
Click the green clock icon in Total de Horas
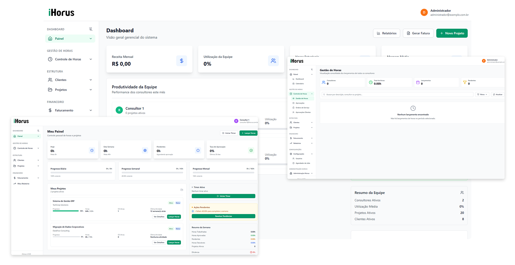tap(371, 82)
